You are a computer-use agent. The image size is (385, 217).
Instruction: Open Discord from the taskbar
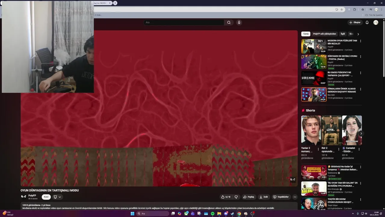click(226, 214)
